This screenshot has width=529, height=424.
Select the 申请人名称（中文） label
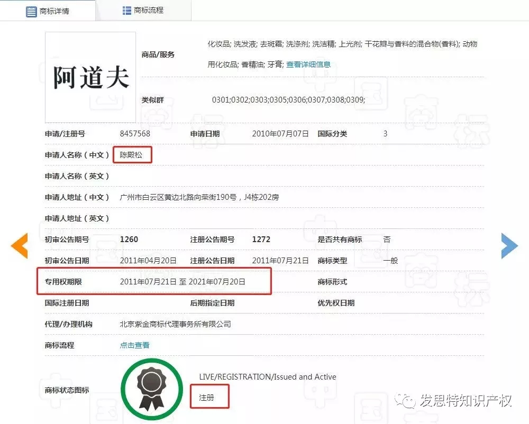click(77, 155)
